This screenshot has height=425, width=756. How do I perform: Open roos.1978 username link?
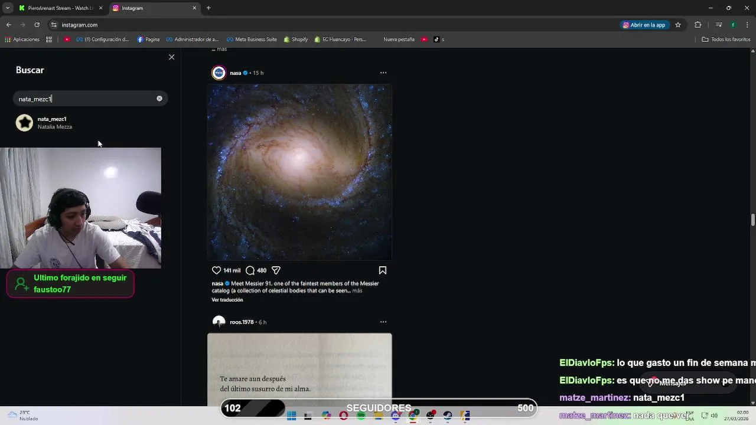pyautogui.click(x=242, y=322)
